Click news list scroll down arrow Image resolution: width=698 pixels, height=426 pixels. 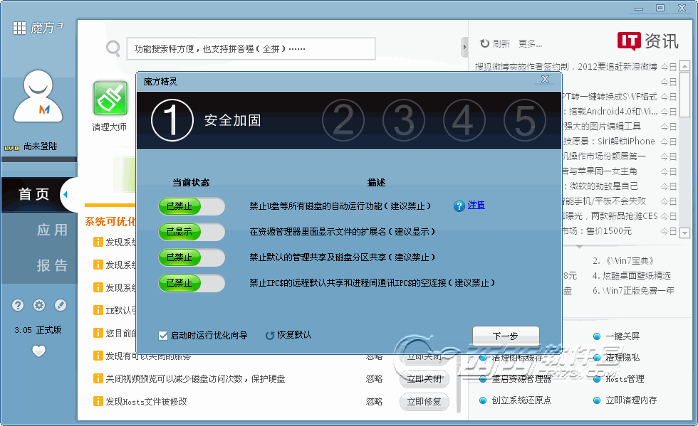[684, 232]
